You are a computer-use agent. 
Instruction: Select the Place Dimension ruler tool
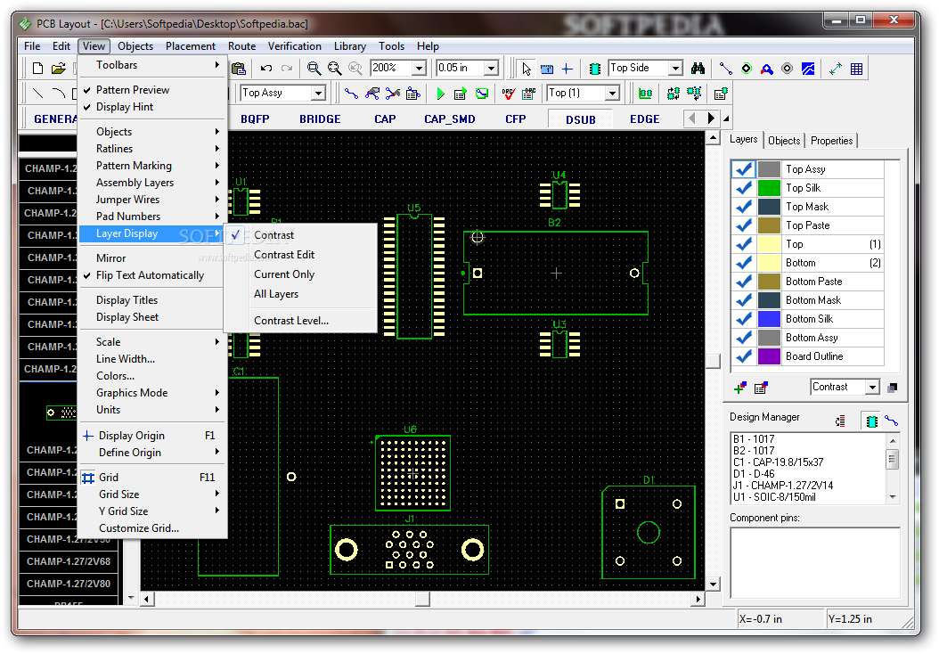click(x=547, y=69)
